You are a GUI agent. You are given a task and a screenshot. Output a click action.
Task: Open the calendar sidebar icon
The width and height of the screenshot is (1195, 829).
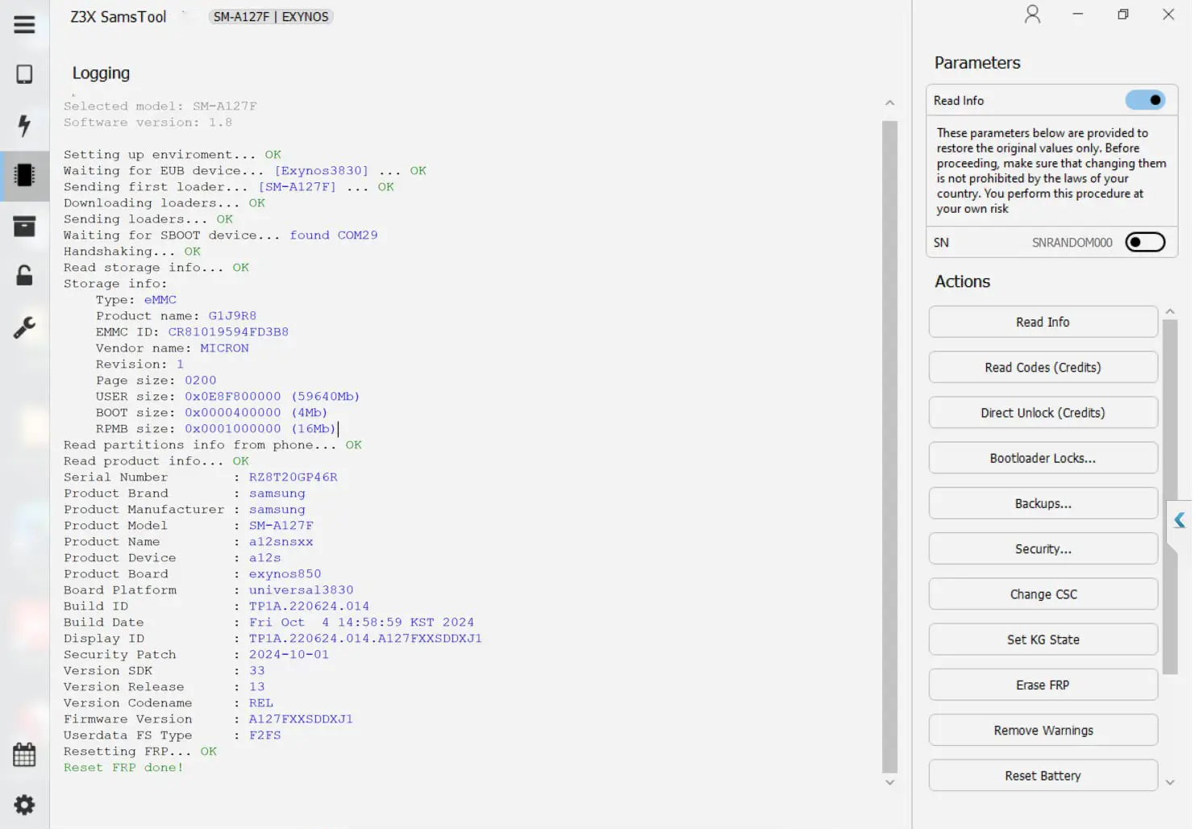point(24,755)
